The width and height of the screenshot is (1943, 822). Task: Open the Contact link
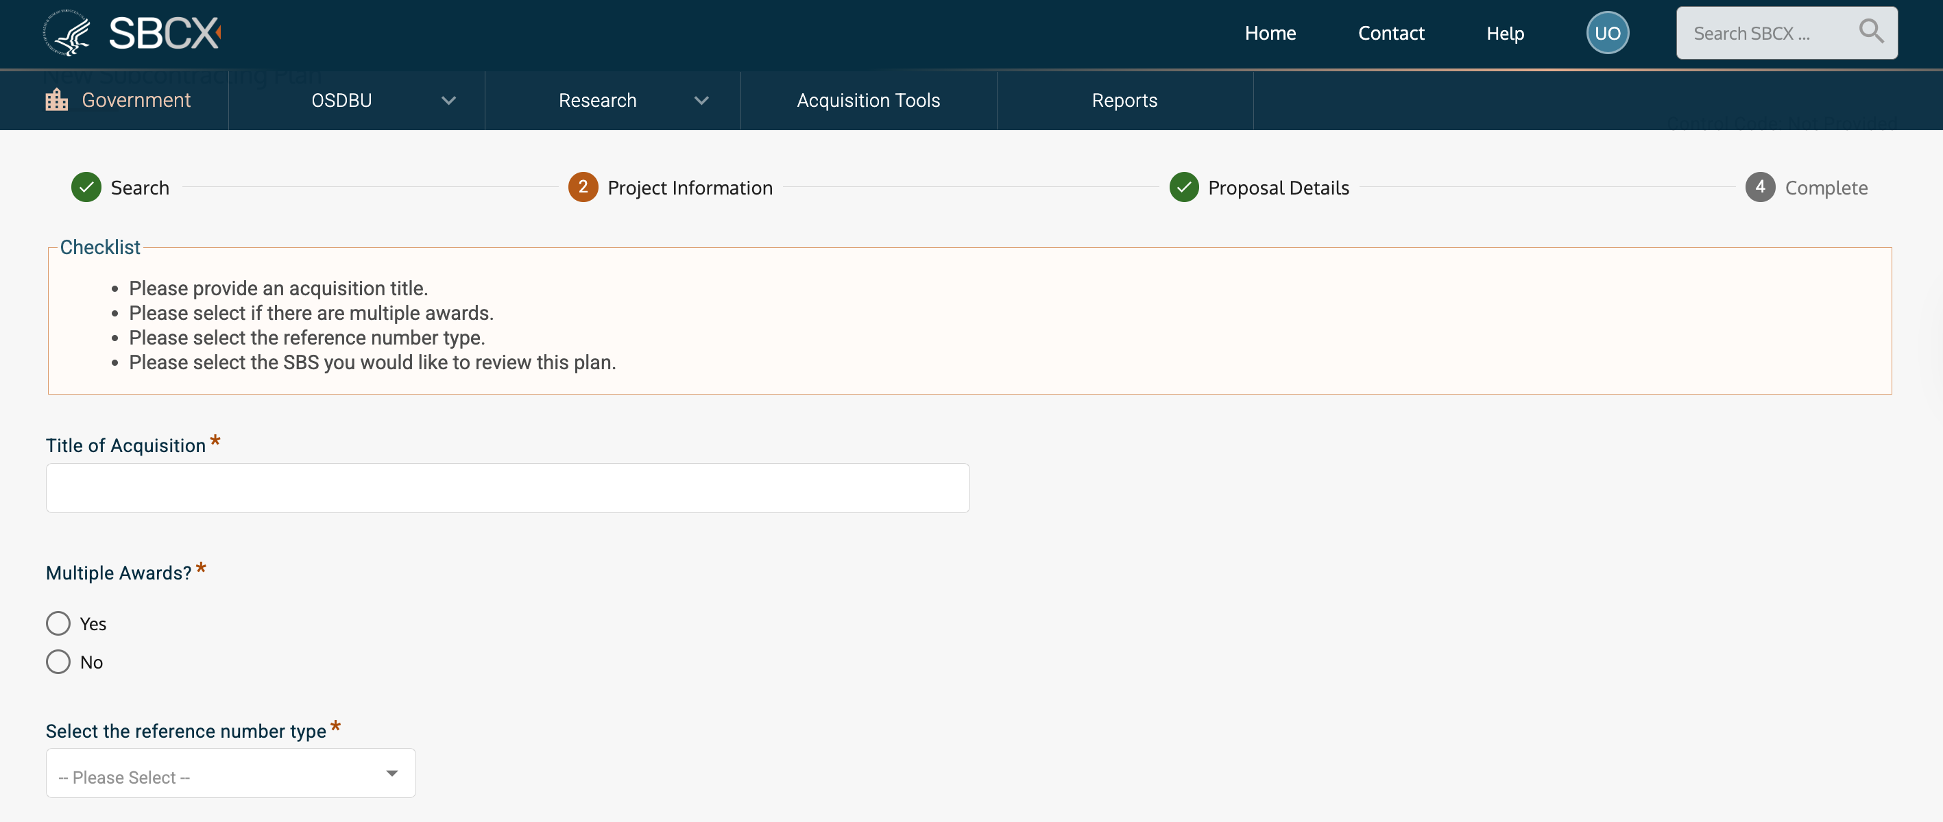point(1390,34)
